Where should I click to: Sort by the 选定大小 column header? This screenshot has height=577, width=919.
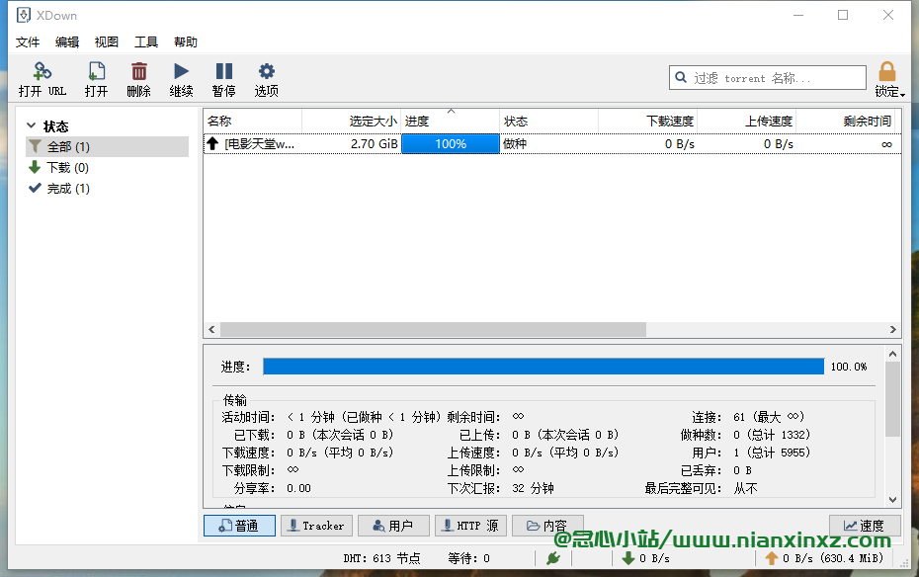[351, 122]
